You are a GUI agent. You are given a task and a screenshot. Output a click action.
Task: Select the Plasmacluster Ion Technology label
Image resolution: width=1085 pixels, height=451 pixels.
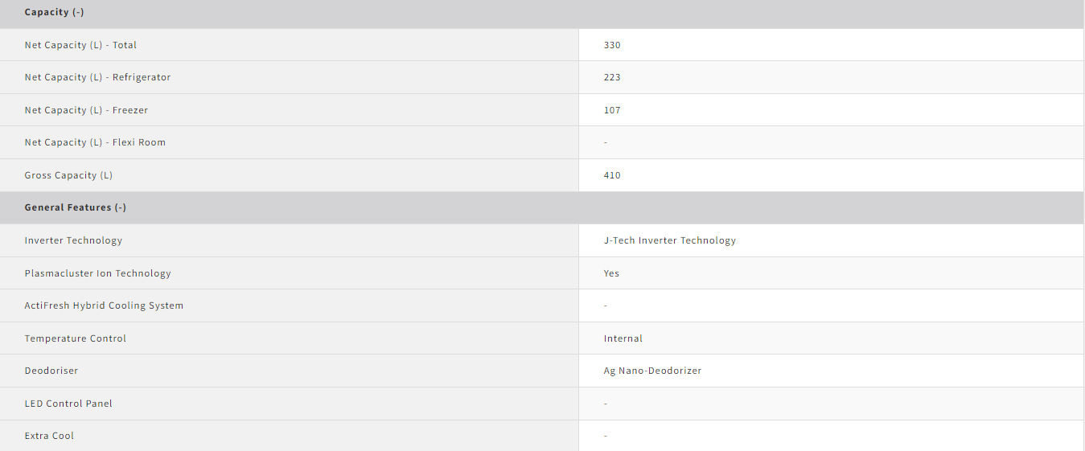pyautogui.click(x=98, y=273)
